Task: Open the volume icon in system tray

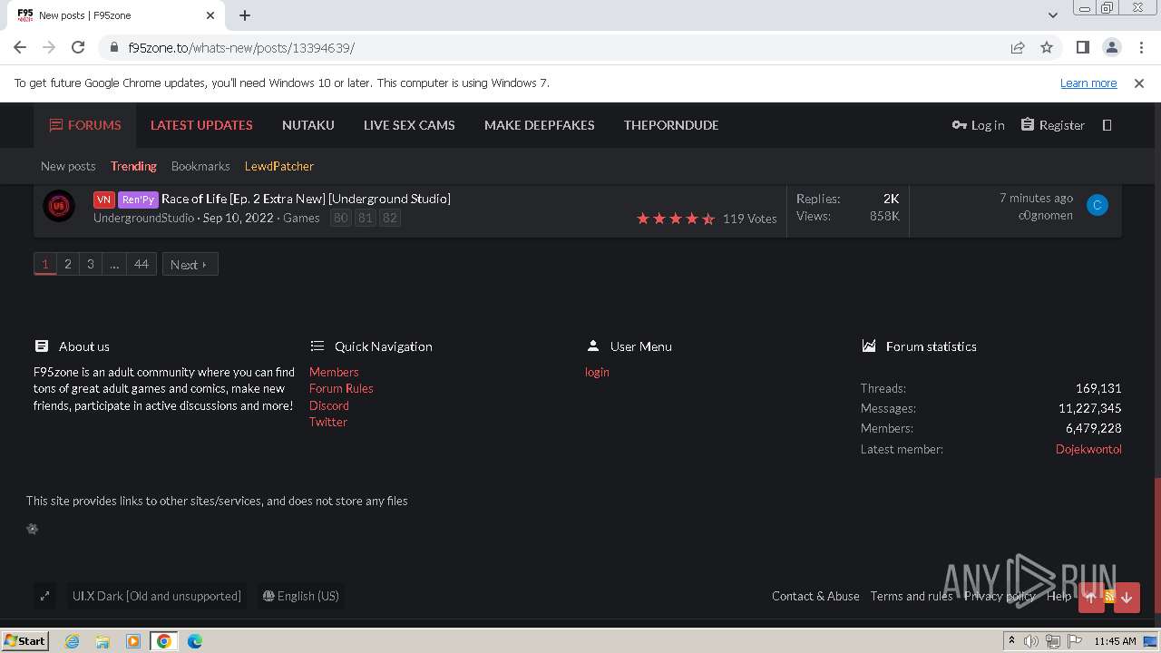Action: 1031,641
